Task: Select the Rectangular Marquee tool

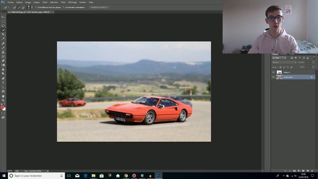Action: [x=3, y=21]
